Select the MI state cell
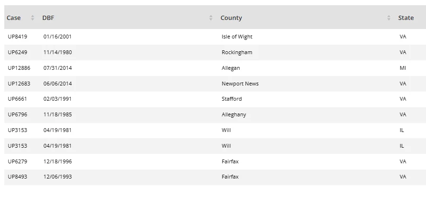 pos(403,68)
